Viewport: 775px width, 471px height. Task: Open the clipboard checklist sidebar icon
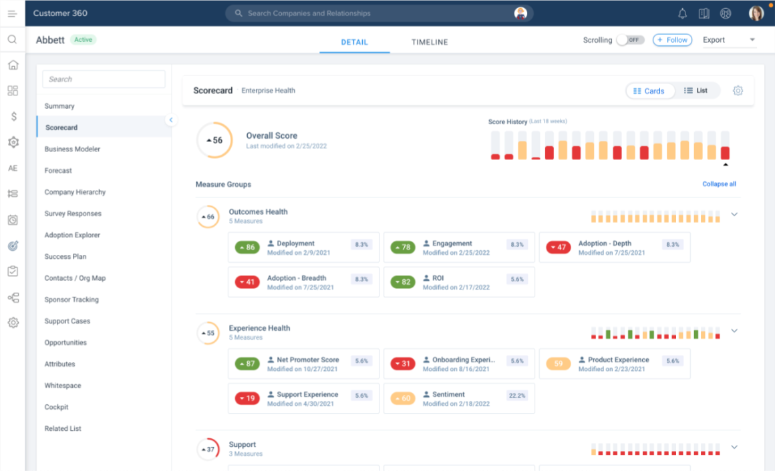point(13,271)
